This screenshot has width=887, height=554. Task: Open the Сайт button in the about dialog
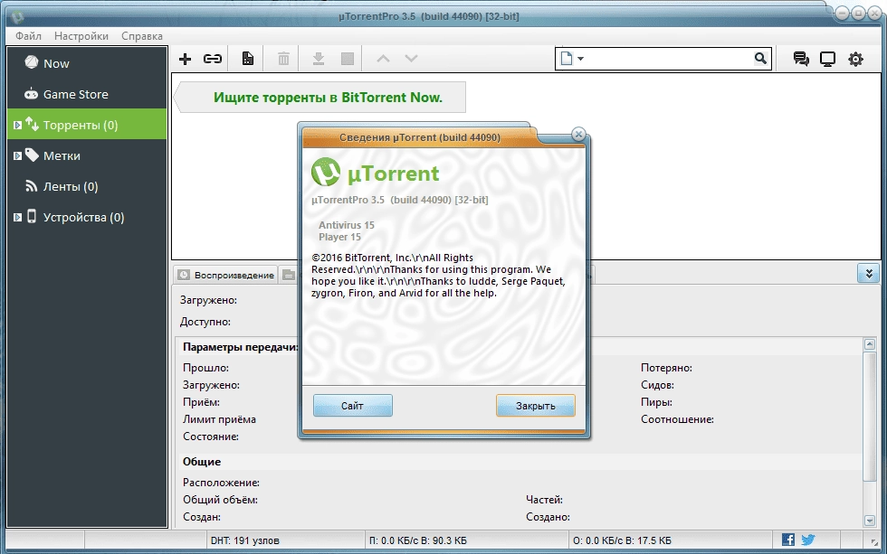[x=352, y=405]
